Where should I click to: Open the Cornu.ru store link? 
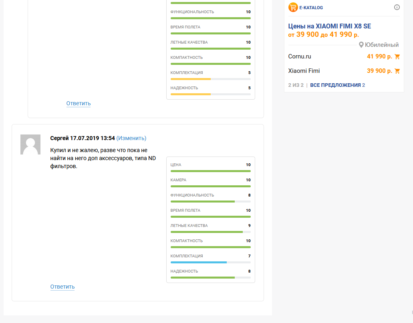coord(300,56)
